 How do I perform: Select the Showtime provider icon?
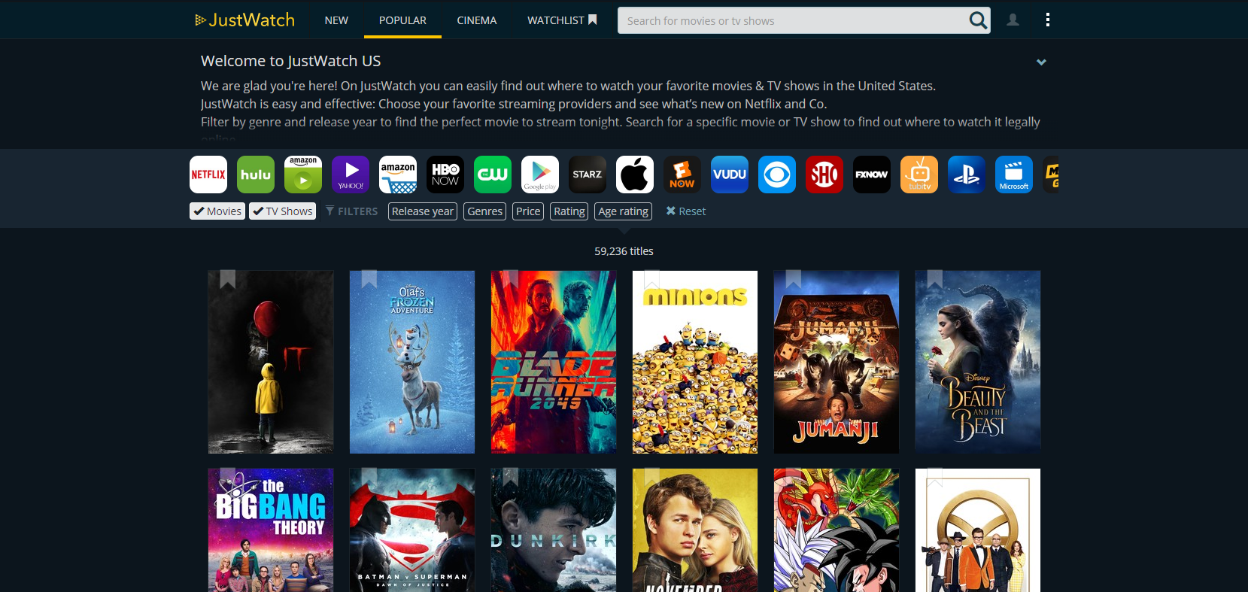coord(824,175)
